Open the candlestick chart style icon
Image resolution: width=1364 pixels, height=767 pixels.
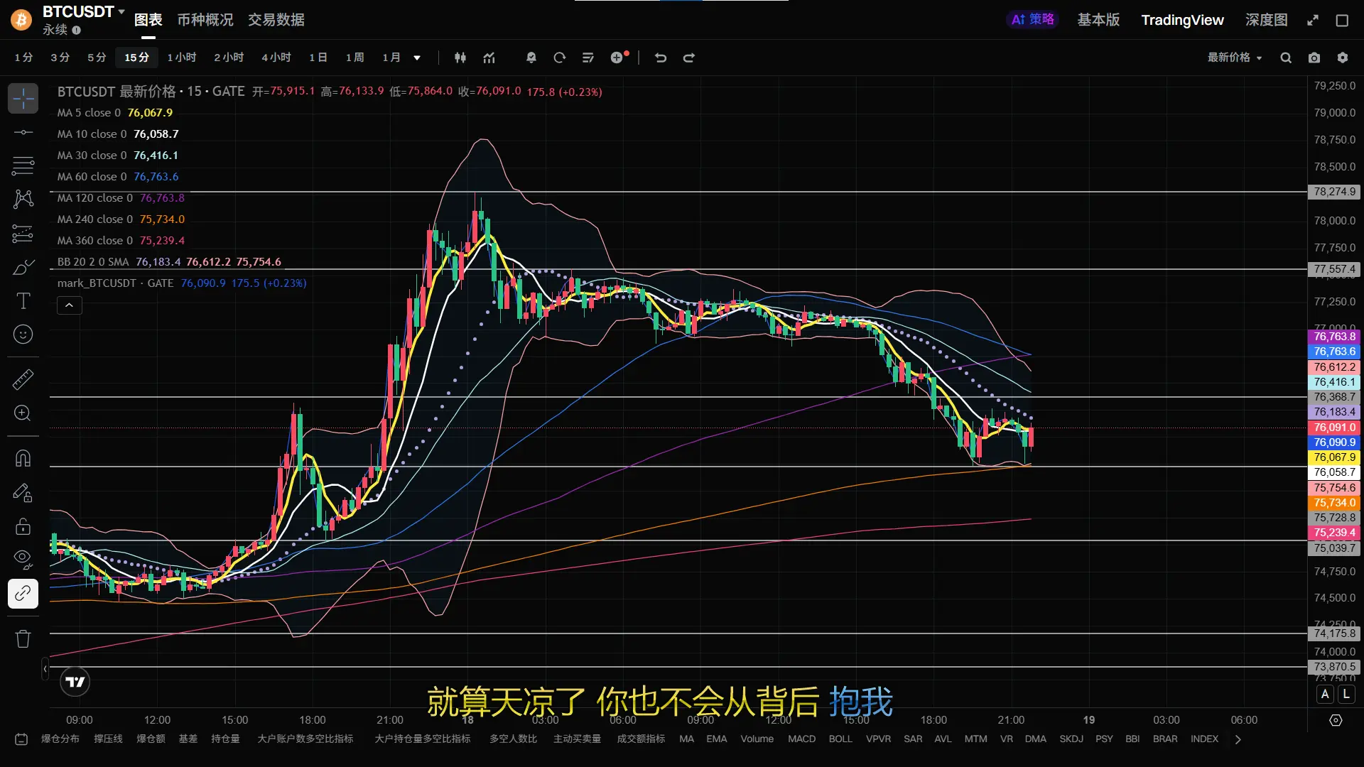(x=460, y=58)
